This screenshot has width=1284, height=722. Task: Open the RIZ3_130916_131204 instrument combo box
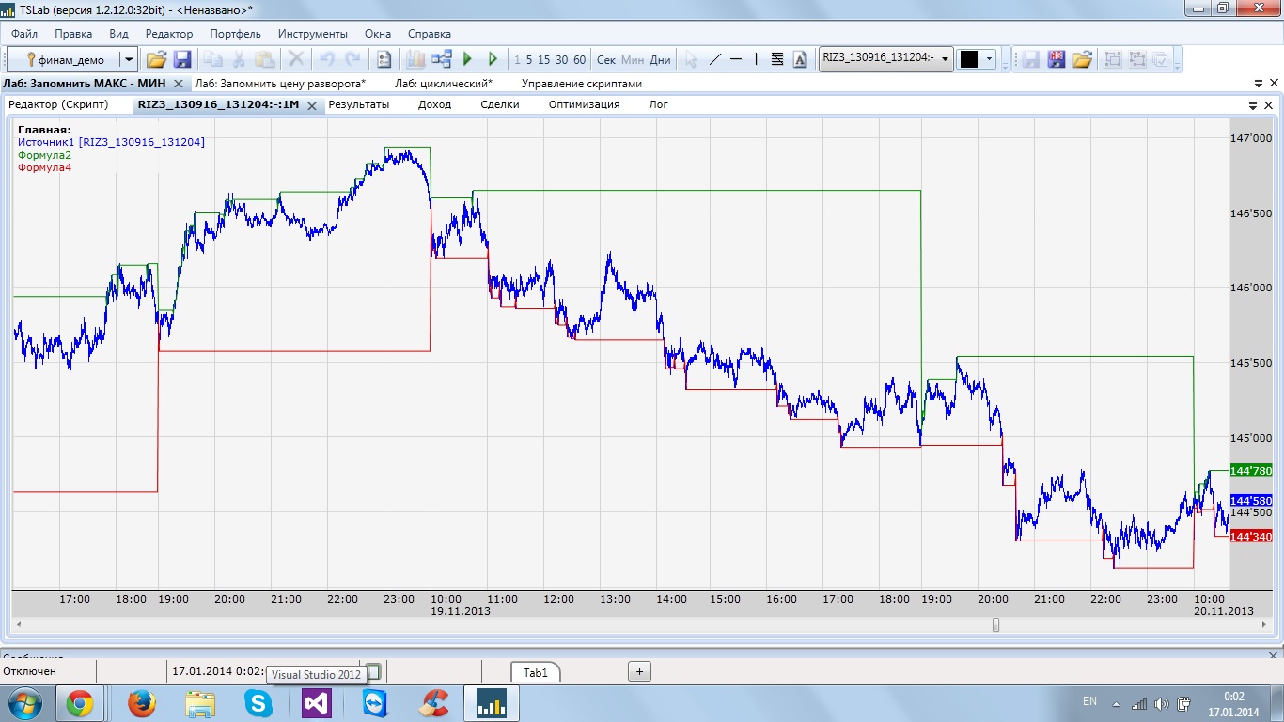885,58
